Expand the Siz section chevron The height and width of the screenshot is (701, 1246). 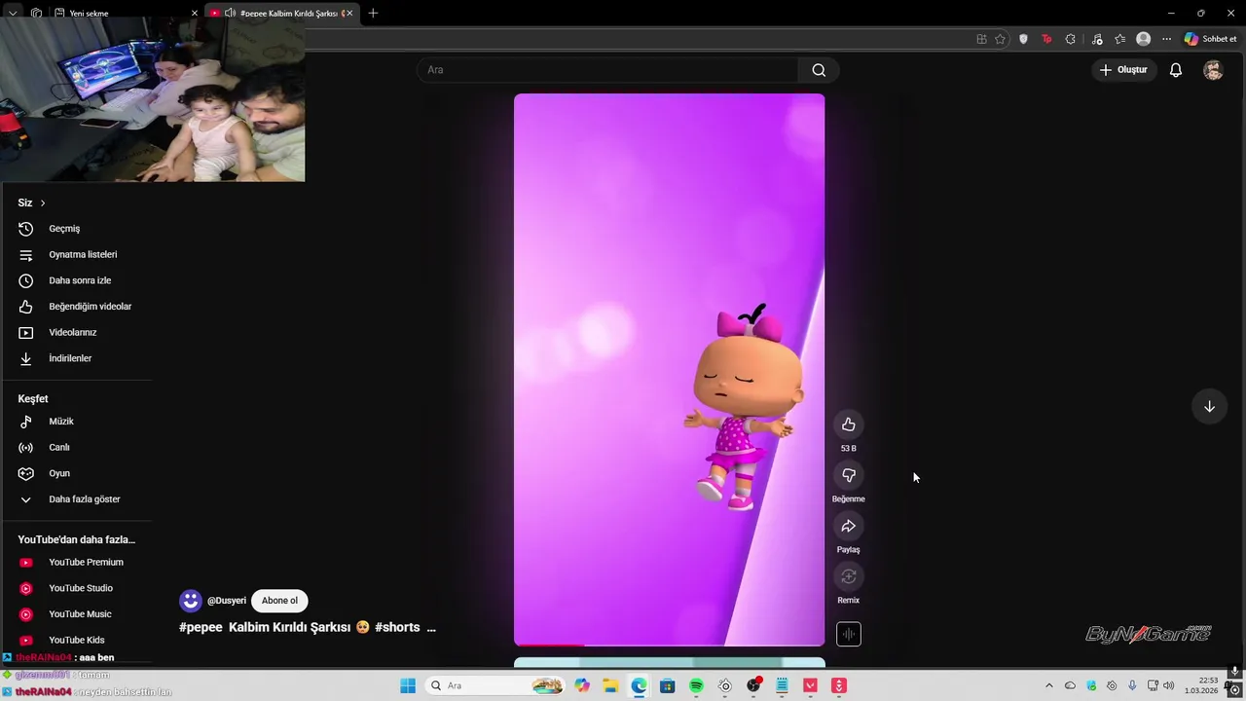tap(43, 203)
